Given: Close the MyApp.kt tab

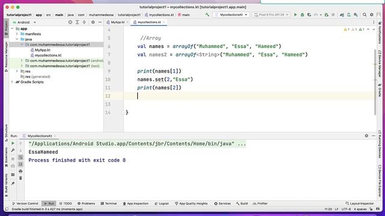Looking at the screenshot, I should pos(128,22).
